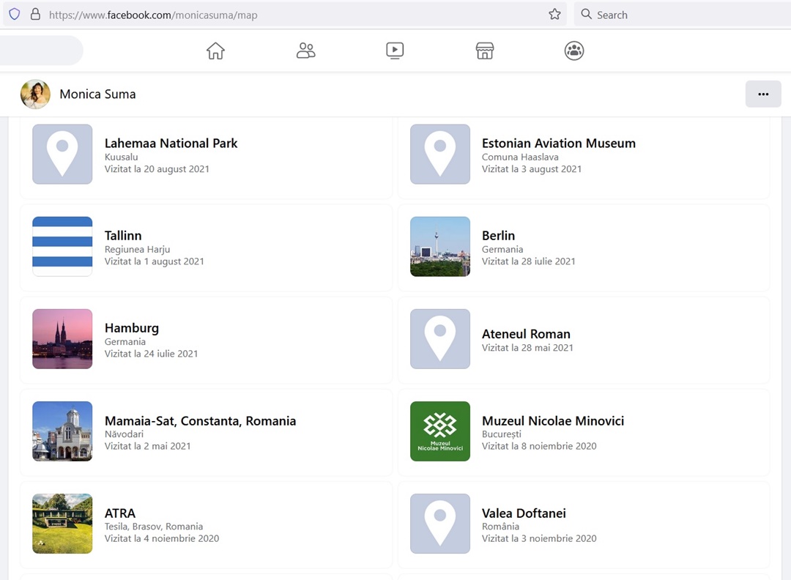Click the Facebook URL address bar
Screen dimensions: 791x580
293,15
